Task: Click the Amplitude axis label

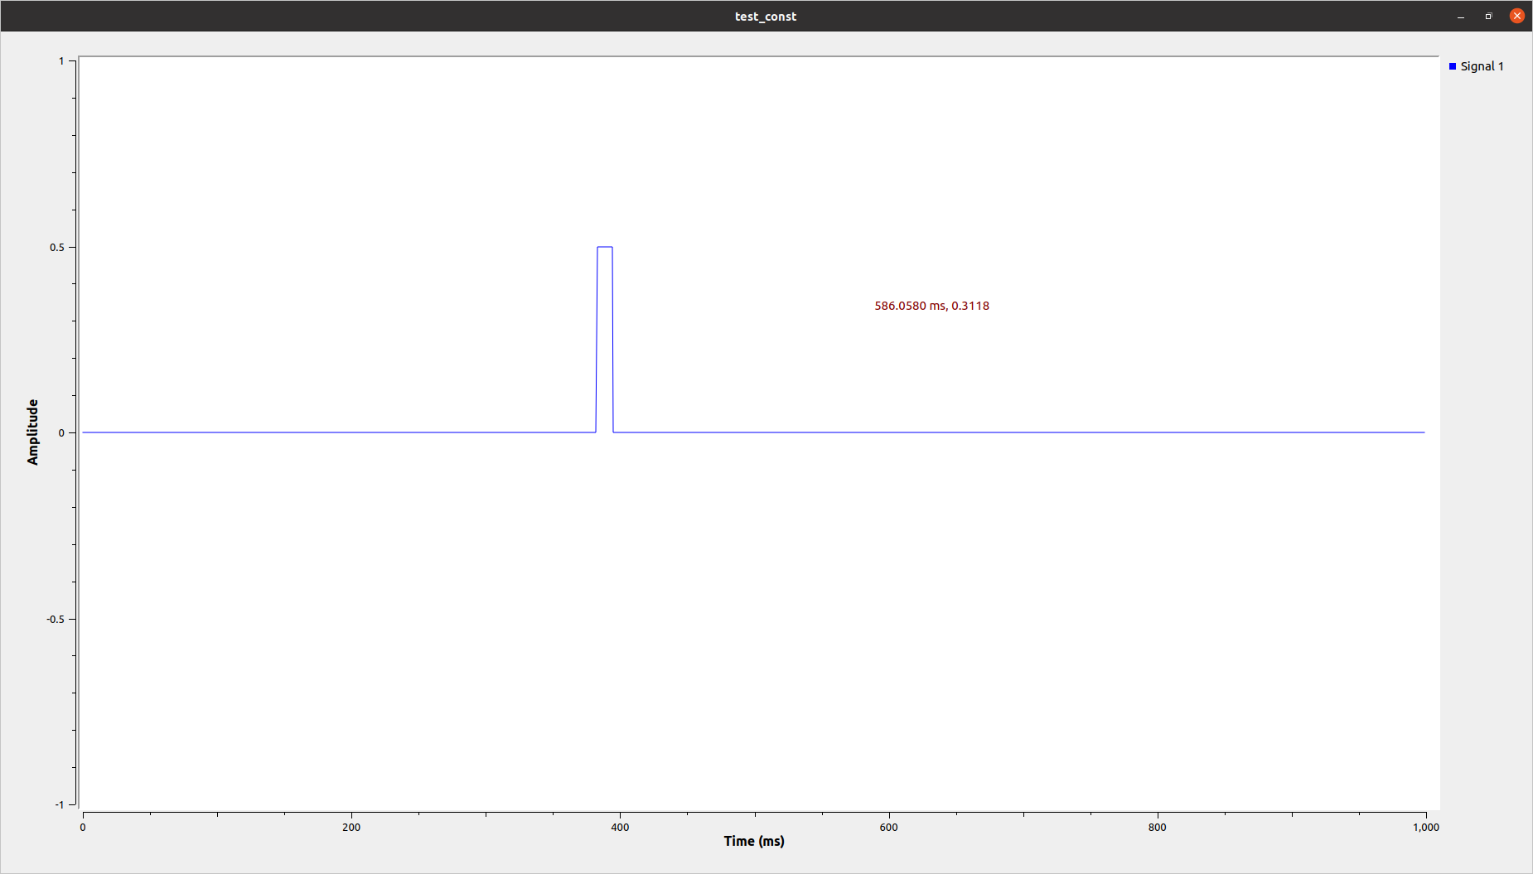Action: pyautogui.click(x=33, y=432)
